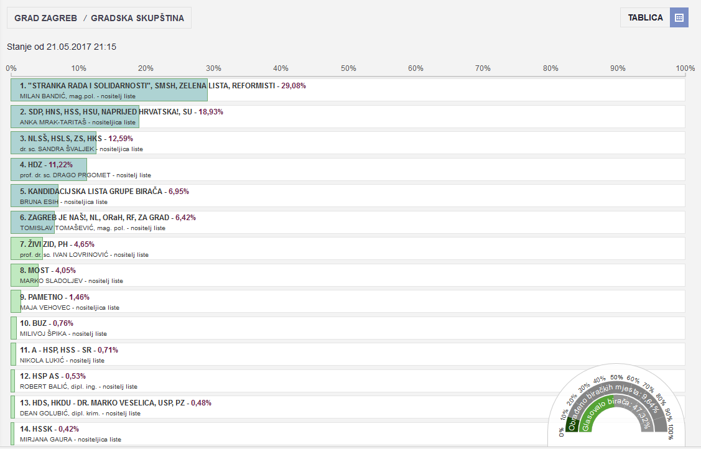Switch to the TABLICA view
This screenshot has height=449, width=701.
point(645,17)
